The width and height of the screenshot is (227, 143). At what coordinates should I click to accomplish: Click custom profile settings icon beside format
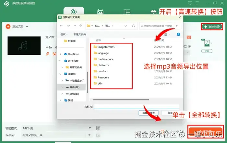point(98,128)
